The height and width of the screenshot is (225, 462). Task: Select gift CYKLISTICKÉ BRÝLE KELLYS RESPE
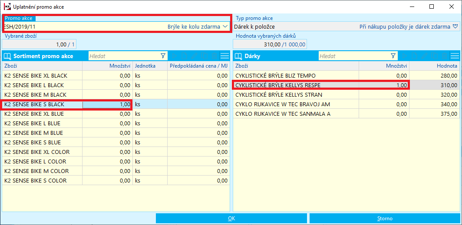tap(346, 85)
